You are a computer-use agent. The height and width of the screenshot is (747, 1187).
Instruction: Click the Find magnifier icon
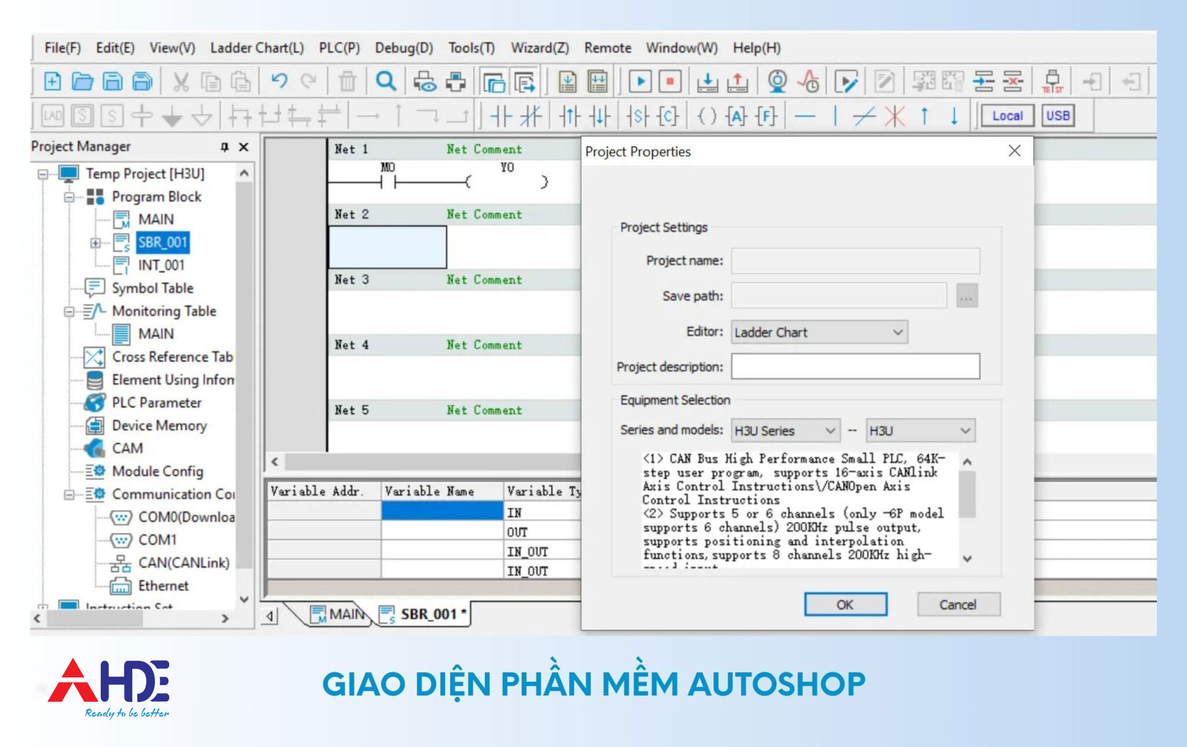click(385, 82)
